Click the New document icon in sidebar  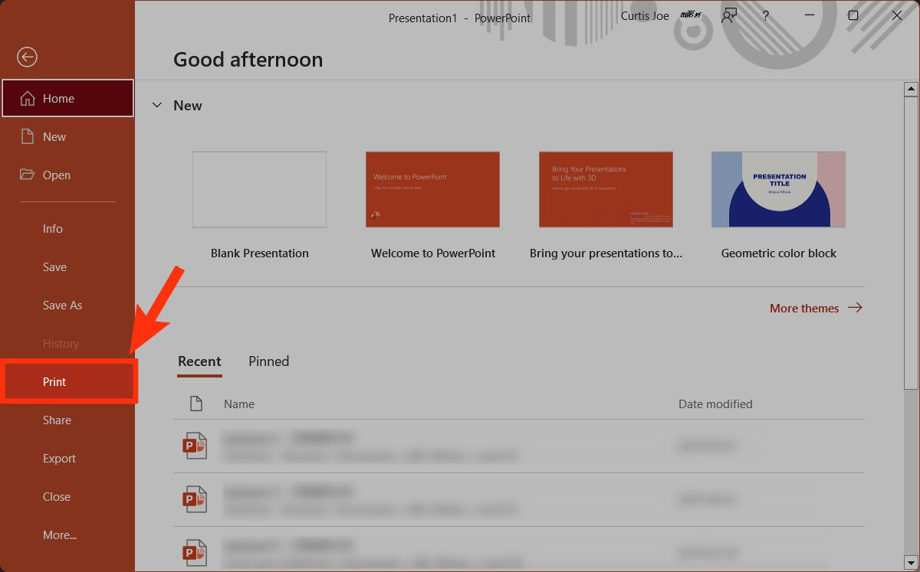(x=28, y=136)
